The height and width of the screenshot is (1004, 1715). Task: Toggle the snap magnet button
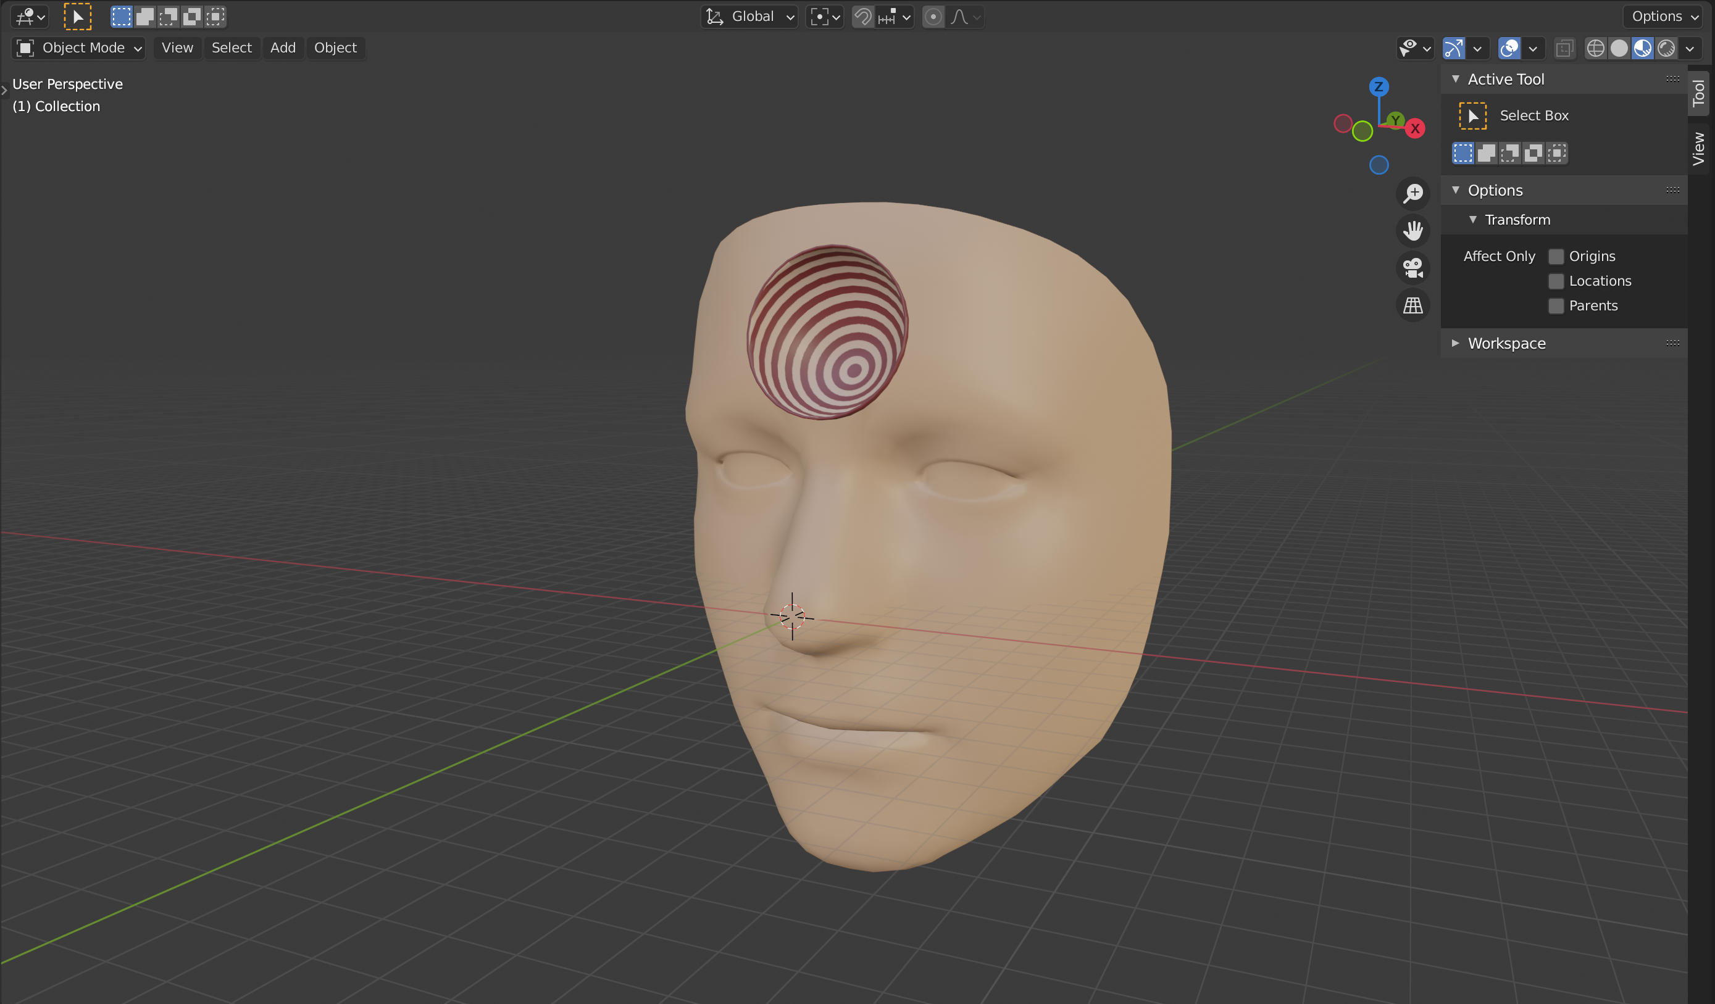[x=862, y=16]
